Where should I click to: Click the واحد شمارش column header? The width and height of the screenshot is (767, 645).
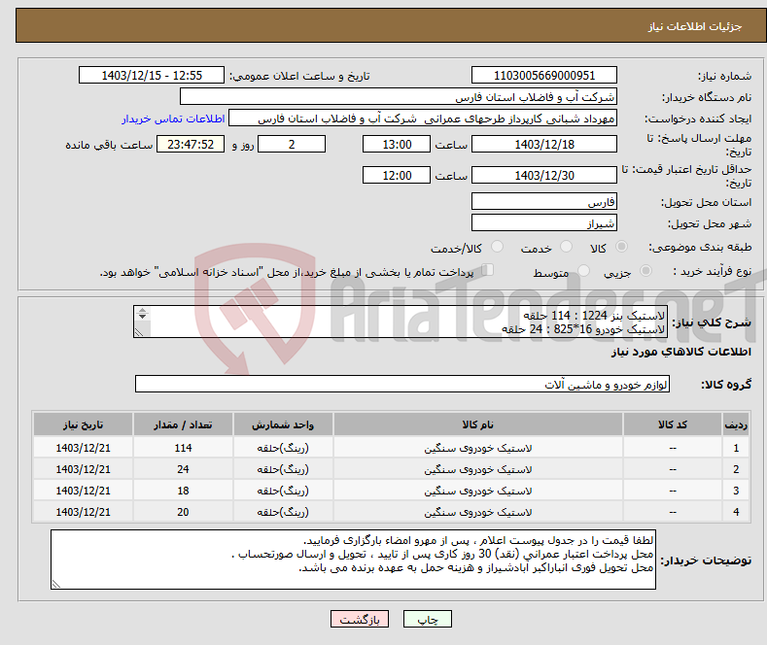pyautogui.click(x=283, y=424)
